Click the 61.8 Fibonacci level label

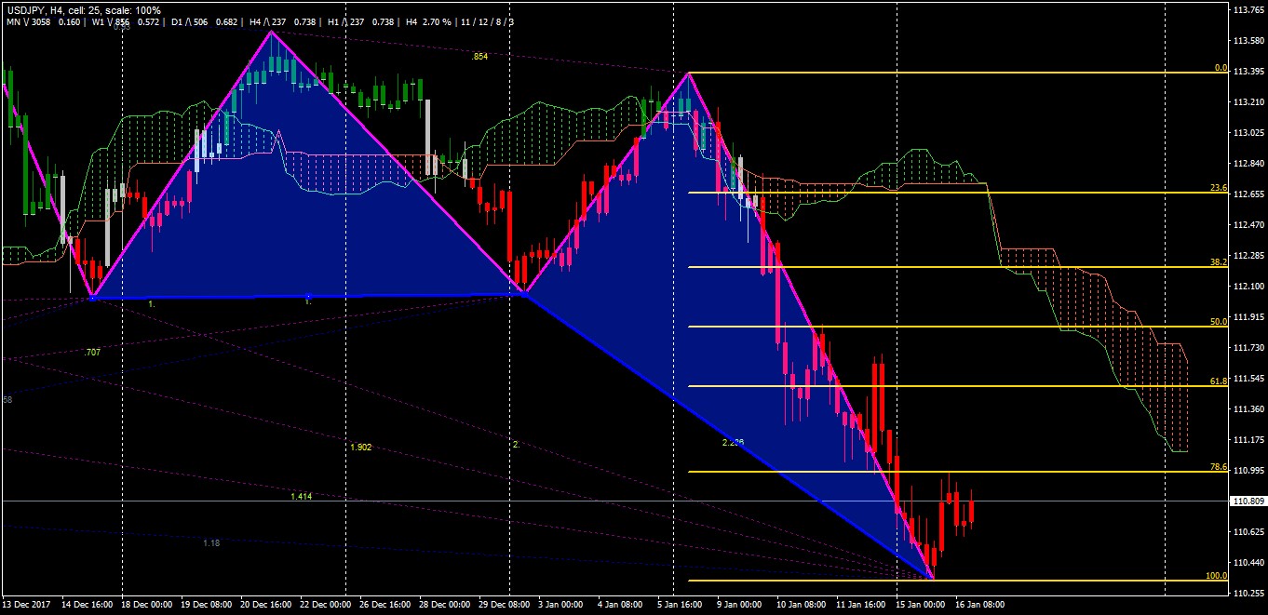click(x=1219, y=381)
